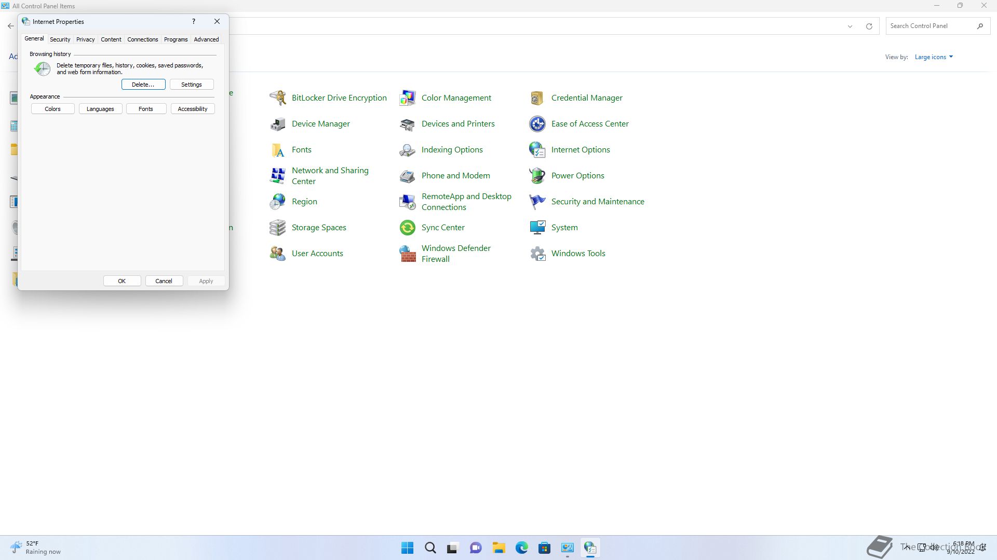Open File Explorer from the taskbar
The width and height of the screenshot is (997, 560).
click(x=499, y=548)
